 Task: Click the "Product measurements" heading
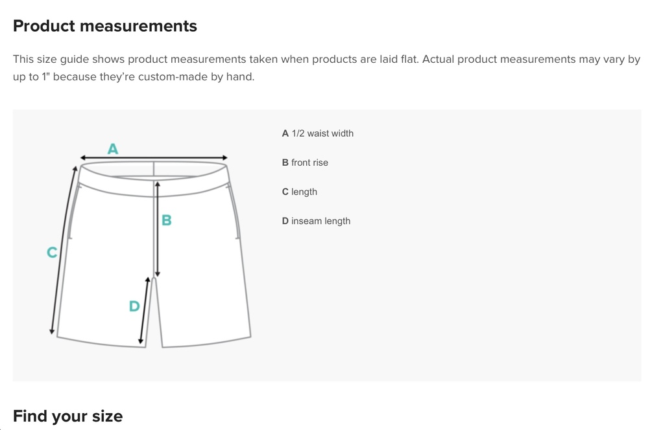point(105,26)
